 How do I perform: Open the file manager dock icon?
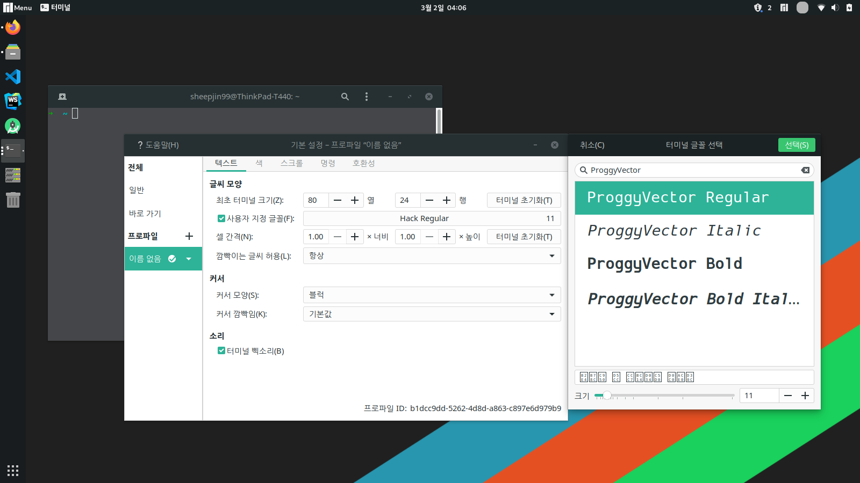(x=13, y=52)
